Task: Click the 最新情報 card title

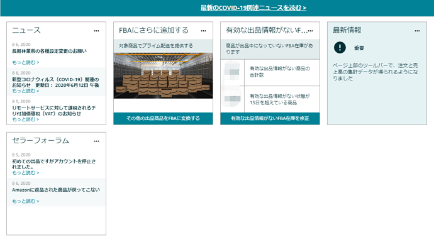Action: click(x=347, y=30)
